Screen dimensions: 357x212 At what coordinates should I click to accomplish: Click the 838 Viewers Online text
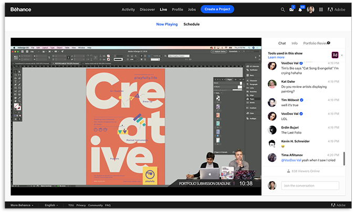click(x=306, y=171)
